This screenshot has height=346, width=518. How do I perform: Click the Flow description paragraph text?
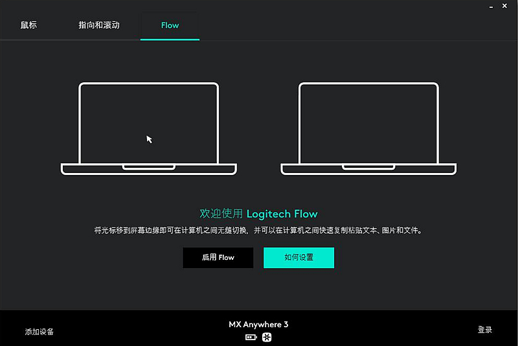coord(258,230)
